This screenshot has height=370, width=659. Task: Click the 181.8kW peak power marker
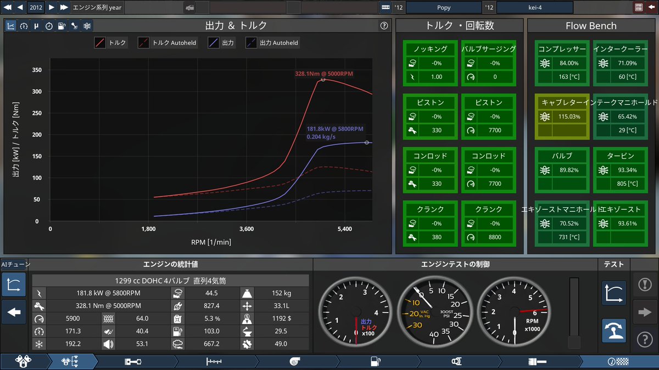pos(366,143)
